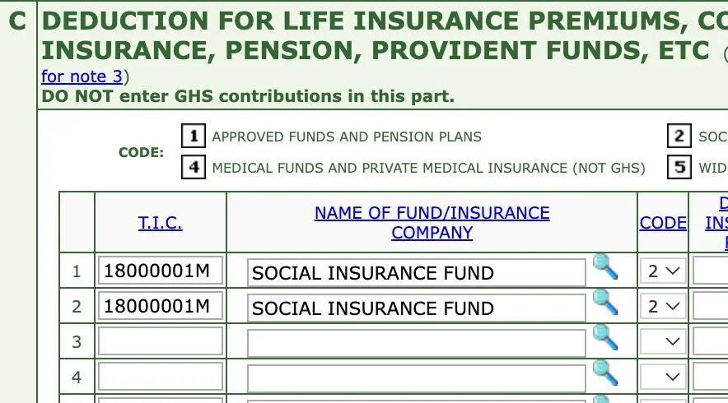Click the code 5 box icon

pyautogui.click(x=679, y=168)
